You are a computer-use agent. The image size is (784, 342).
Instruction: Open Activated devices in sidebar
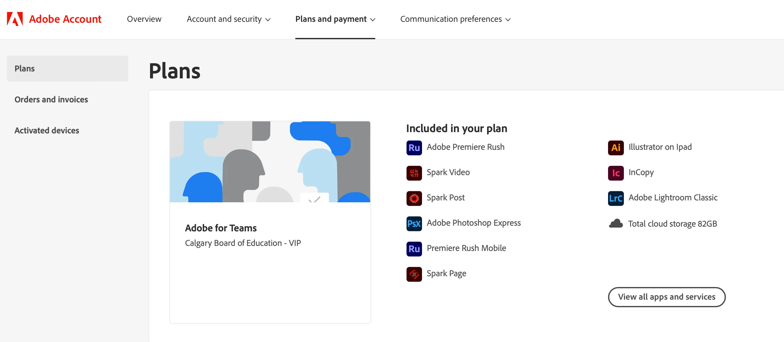tap(47, 131)
